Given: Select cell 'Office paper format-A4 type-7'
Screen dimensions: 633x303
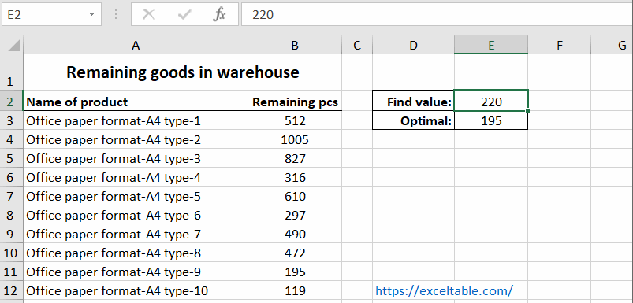Looking at the screenshot, I should point(136,234).
